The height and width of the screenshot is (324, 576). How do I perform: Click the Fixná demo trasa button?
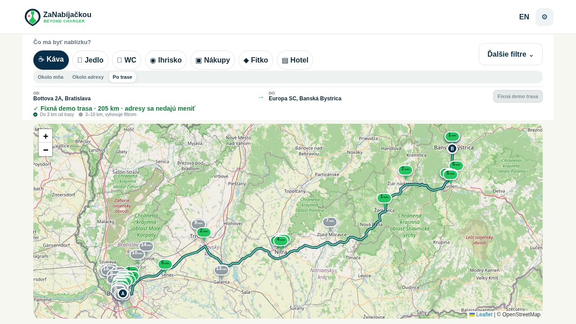pyautogui.click(x=517, y=96)
